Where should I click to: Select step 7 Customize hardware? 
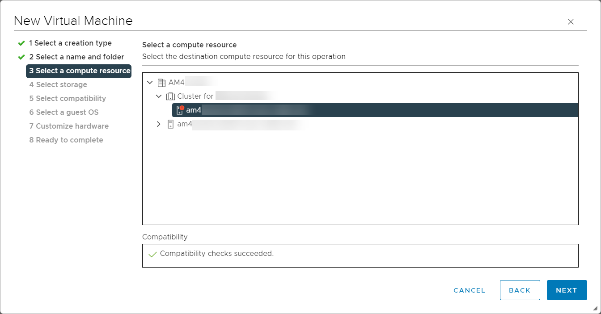tap(69, 126)
